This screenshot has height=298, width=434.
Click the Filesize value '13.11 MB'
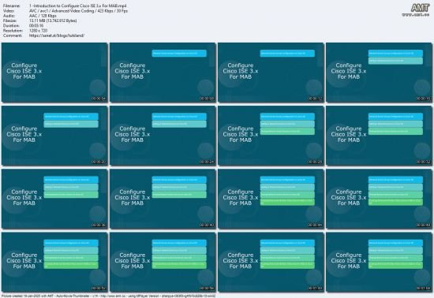point(53,20)
